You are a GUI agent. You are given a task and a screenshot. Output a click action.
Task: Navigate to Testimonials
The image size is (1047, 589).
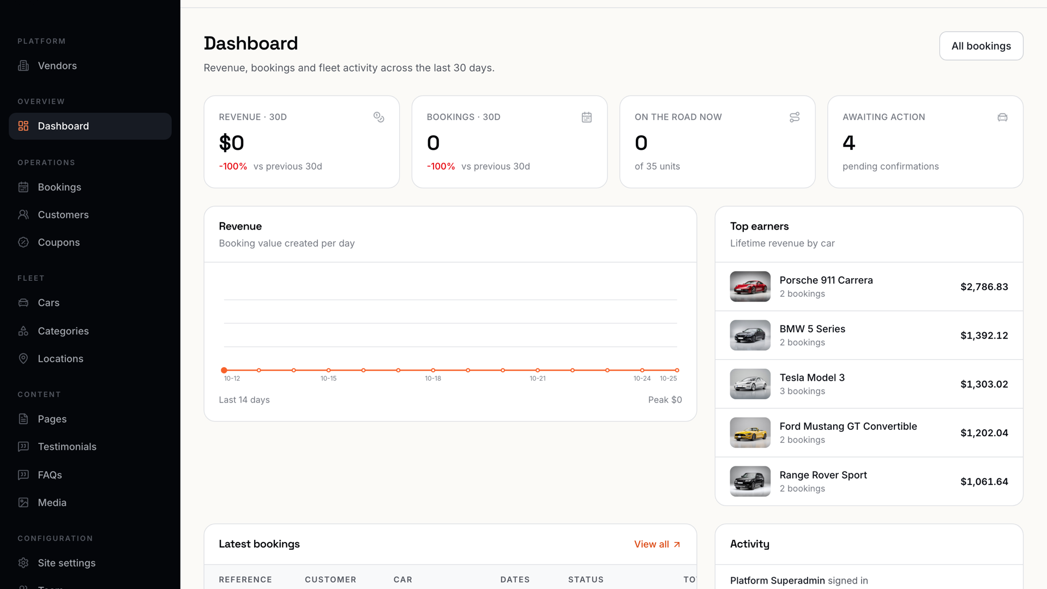(90, 447)
